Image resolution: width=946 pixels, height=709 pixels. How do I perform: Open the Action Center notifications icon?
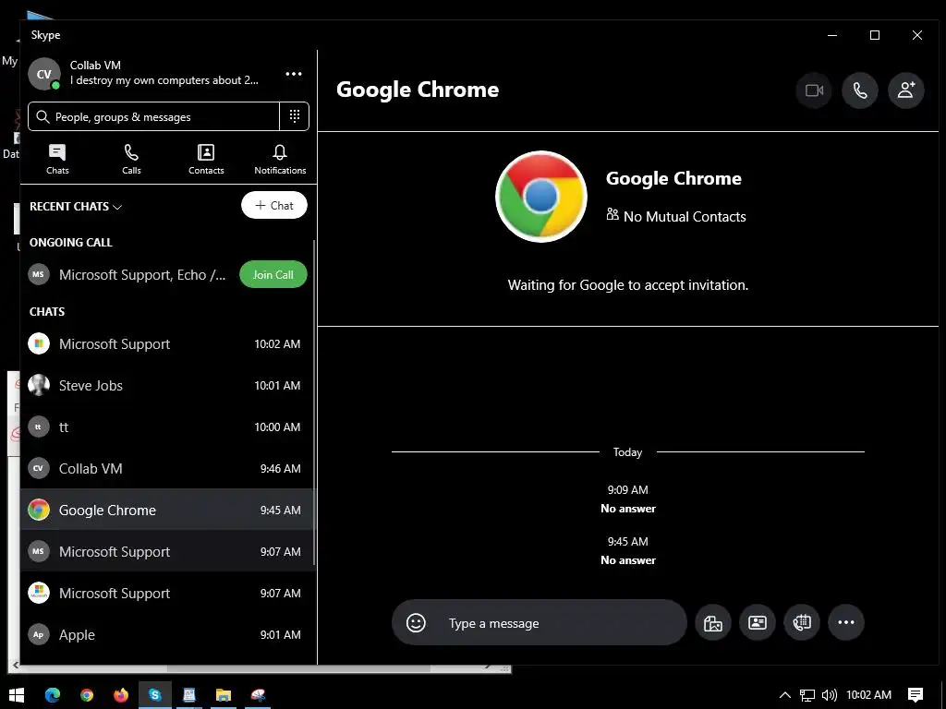(916, 695)
